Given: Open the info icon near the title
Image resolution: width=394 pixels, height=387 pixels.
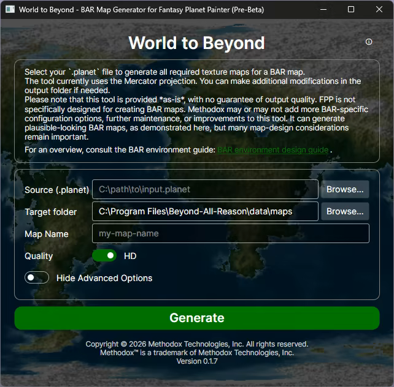Looking at the screenshot, I should [369, 42].
